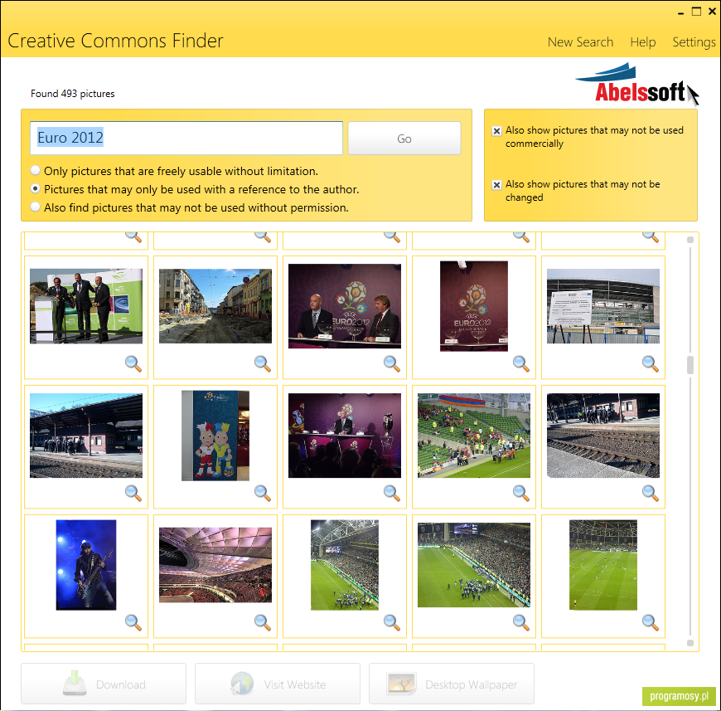The image size is (721, 711).
Task: Choose the pink-roofed stadium interior thumbnail
Action: (215, 565)
